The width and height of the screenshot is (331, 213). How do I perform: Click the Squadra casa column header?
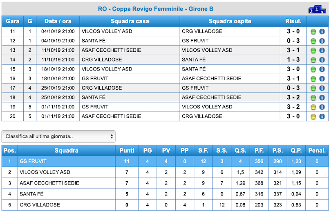(130, 21)
